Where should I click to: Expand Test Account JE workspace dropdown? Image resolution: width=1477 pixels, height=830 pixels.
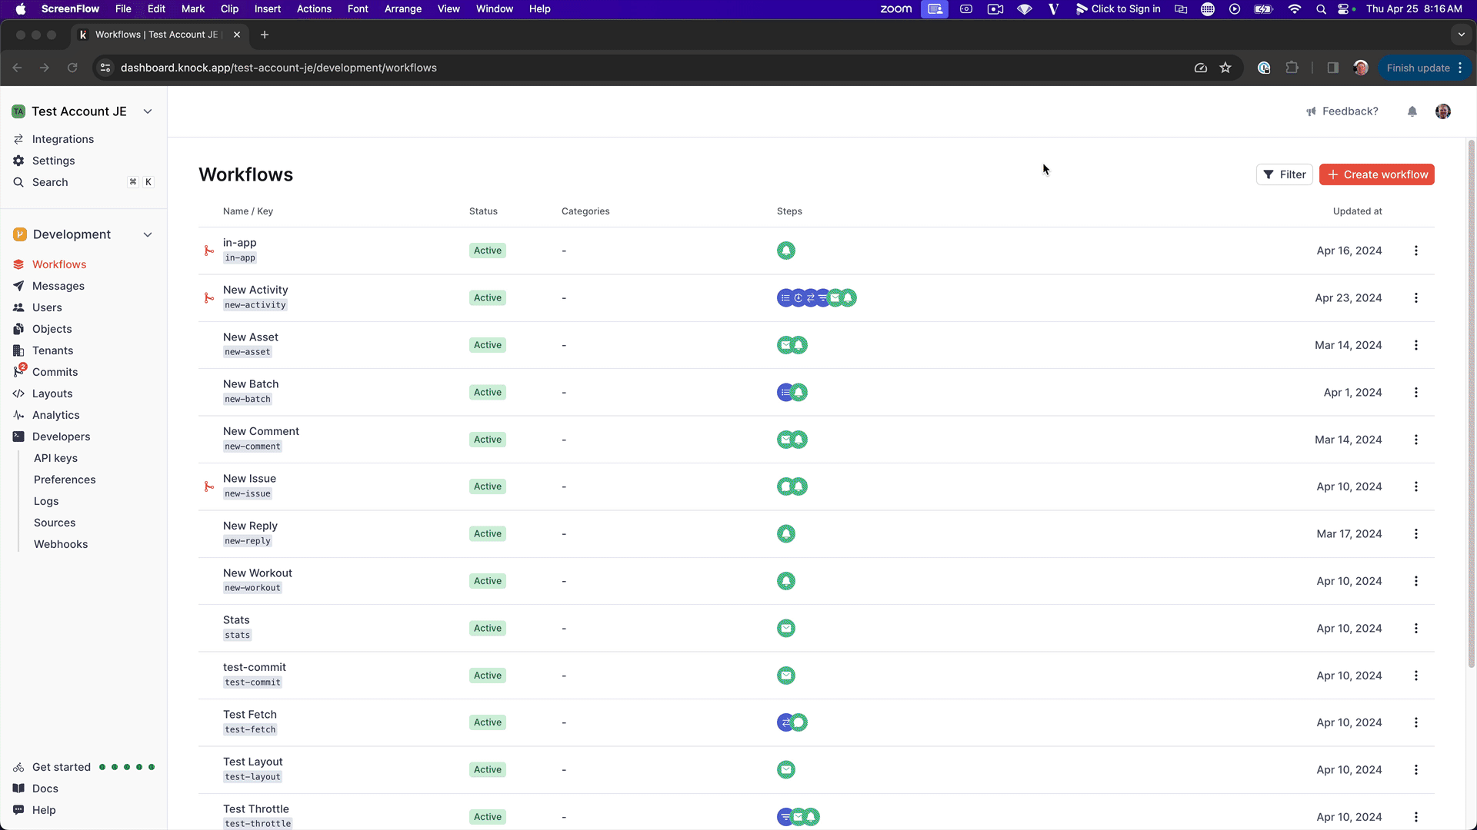coord(147,111)
